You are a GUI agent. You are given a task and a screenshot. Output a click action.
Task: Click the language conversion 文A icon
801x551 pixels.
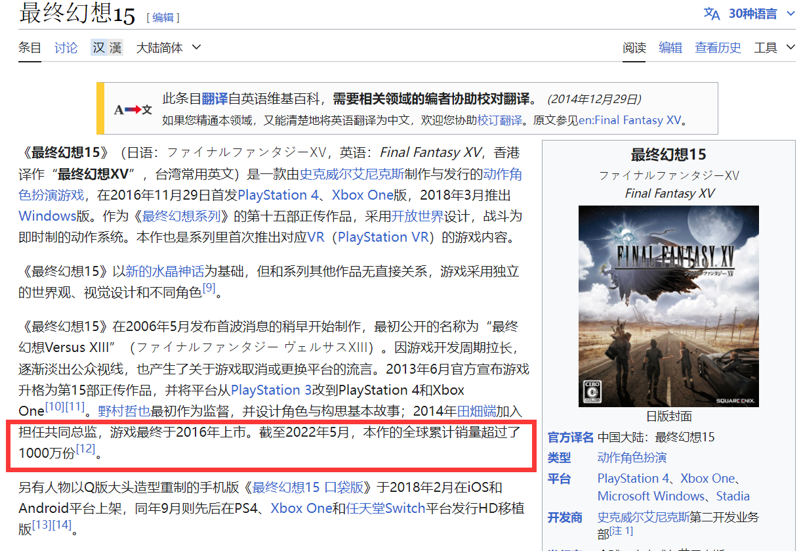pyautogui.click(x=712, y=13)
